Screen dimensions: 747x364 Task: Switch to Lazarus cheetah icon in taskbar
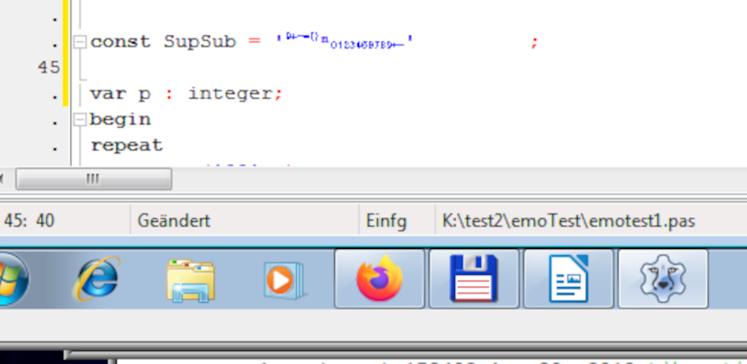tap(663, 279)
